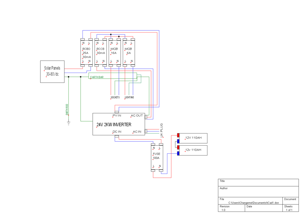
Task: Click the file path tCad1.dsn text
Action: (x=253, y=203)
